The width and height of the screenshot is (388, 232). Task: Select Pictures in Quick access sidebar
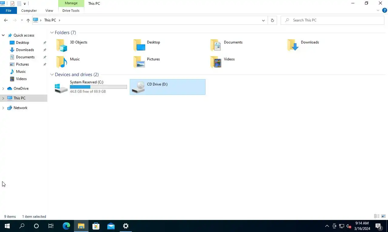point(22,64)
